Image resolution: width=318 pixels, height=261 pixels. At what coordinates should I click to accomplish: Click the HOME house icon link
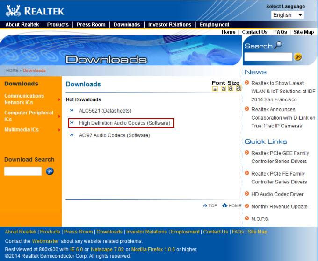[231, 205]
